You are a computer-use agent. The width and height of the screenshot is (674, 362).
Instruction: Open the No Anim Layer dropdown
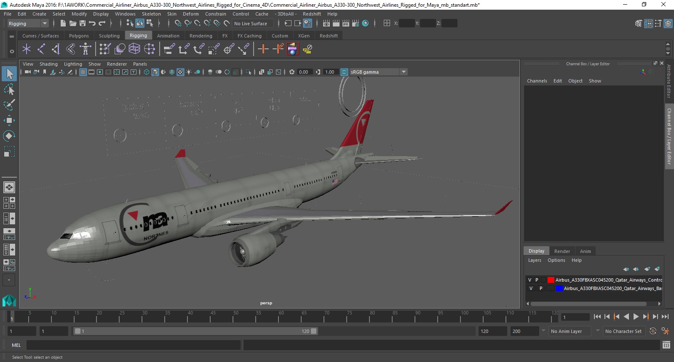tap(570, 331)
